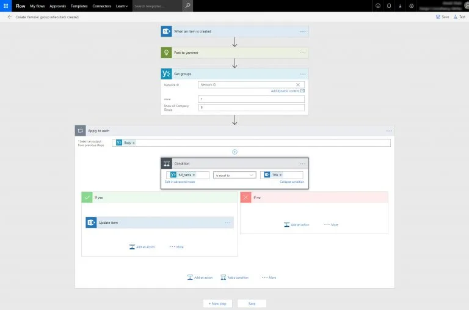Screen dimensions: 469x310
Task: Open Approvals page
Action: tap(58, 6)
